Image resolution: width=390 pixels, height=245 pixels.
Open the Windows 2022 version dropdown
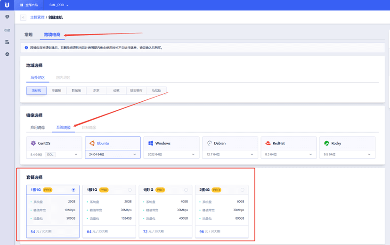click(193, 155)
